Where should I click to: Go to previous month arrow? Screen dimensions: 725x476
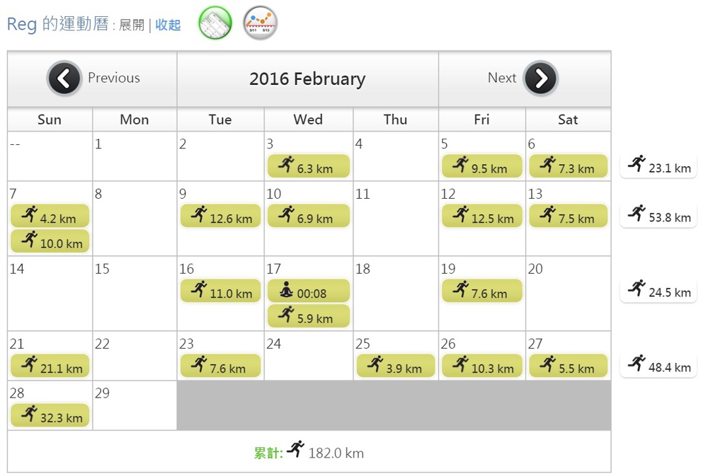click(x=64, y=78)
